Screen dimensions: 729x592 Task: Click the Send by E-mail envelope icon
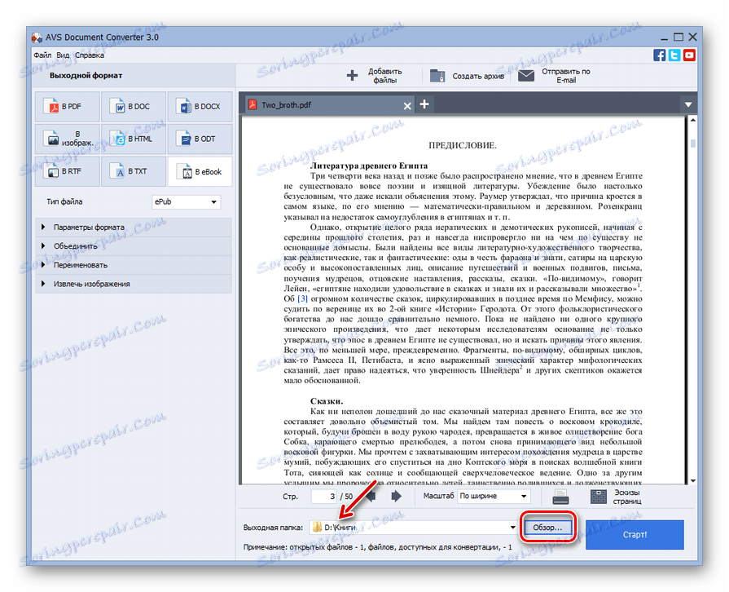coord(526,75)
